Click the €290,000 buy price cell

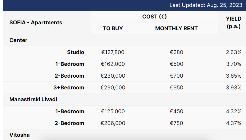113,88
